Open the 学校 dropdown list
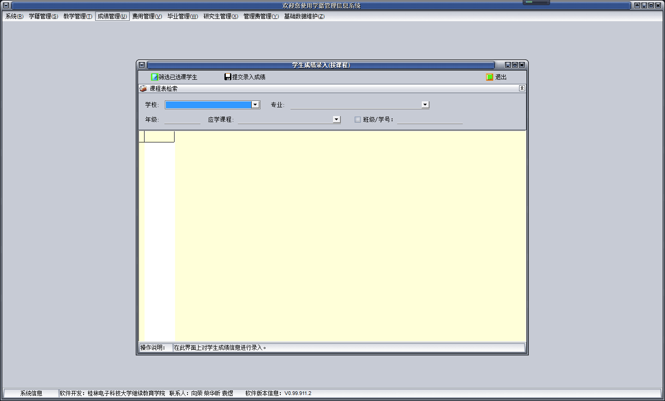This screenshot has width=665, height=401. 255,105
